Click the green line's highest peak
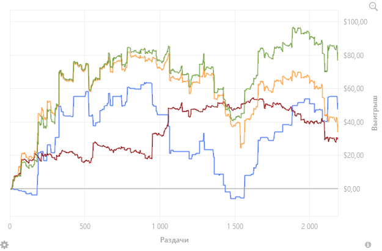 click(294, 28)
